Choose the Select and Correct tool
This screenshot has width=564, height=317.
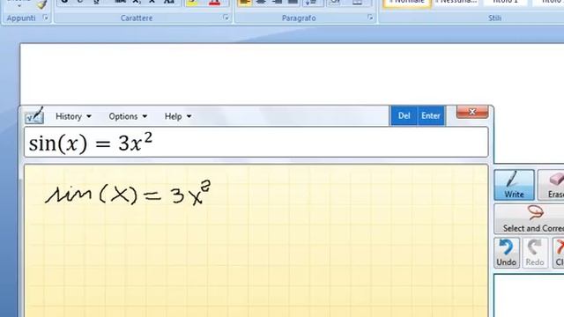tap(530, 219)
